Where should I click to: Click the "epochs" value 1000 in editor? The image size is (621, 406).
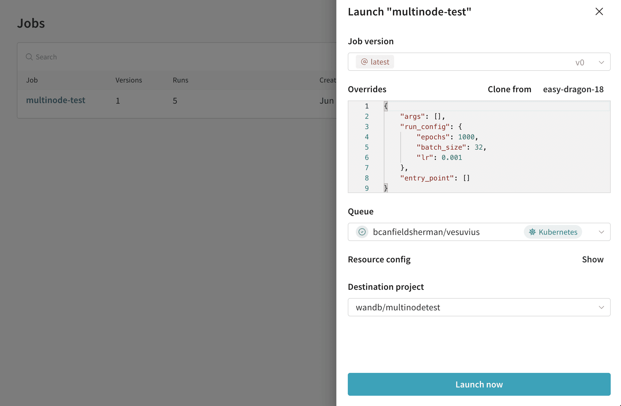pyautogui.click(x=466, y=137)
